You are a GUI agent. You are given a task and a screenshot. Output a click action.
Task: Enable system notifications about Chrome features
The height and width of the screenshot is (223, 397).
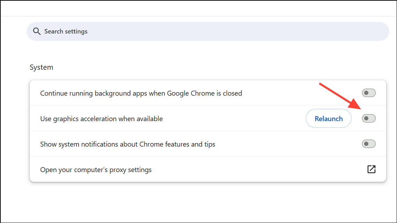pyautogui.click(x=369, y=144)
